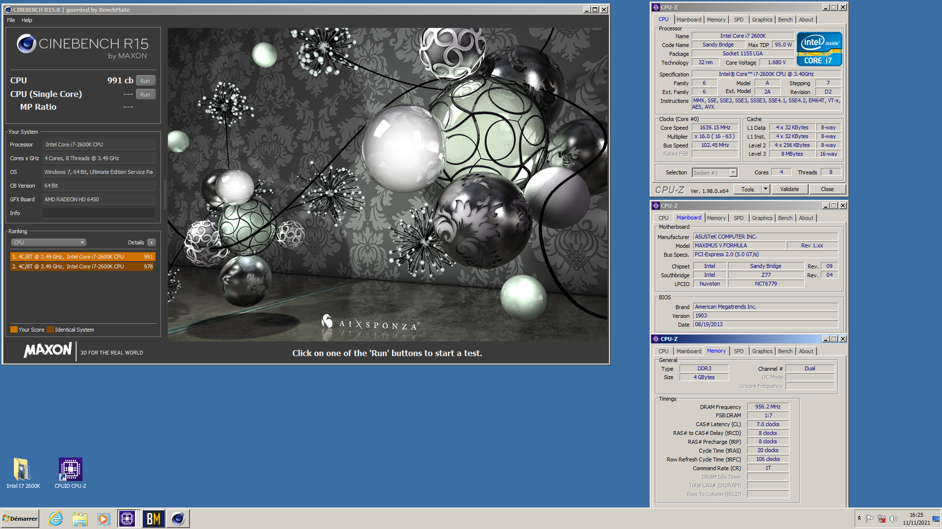
Task: Click the Intel Core i7 logo badge
Action: (x=819, y=49)
